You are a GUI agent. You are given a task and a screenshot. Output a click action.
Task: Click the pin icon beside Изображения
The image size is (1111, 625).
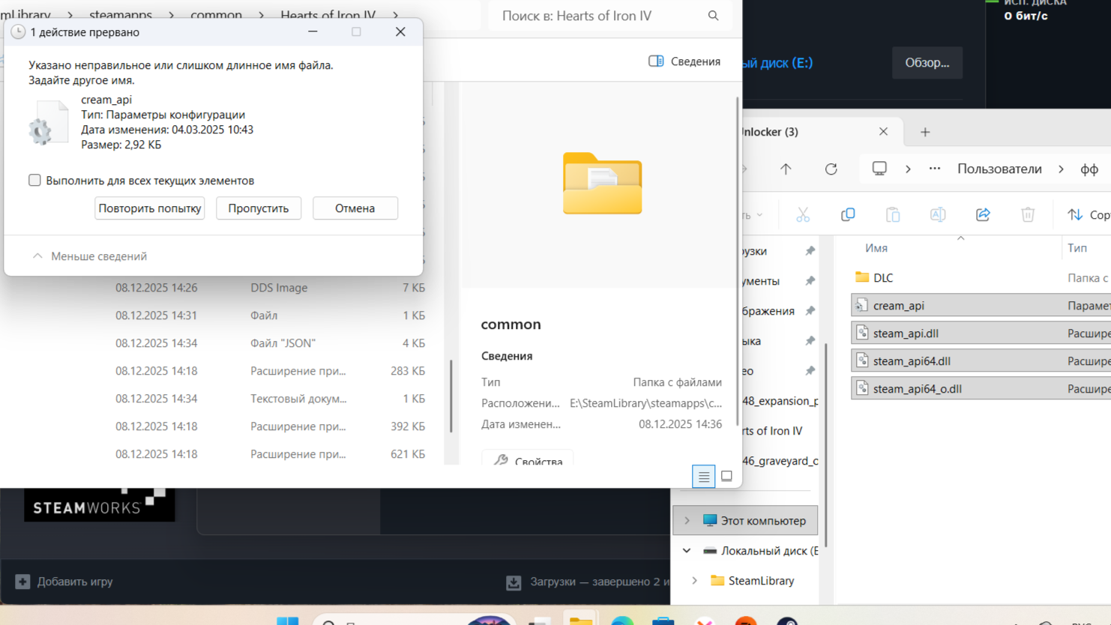(x=810, y=311)
